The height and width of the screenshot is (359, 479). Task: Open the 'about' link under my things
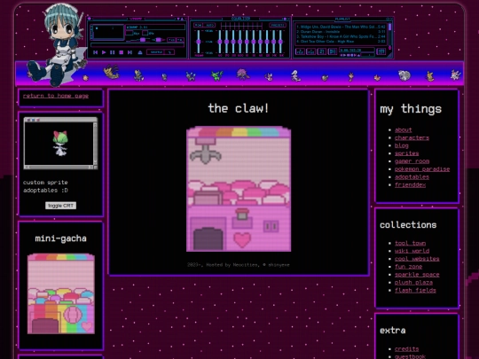click(404, 129)
